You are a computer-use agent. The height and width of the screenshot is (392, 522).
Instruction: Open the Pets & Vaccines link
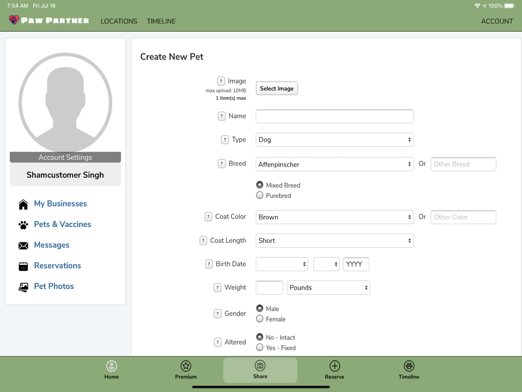click(x=62, y=224)
